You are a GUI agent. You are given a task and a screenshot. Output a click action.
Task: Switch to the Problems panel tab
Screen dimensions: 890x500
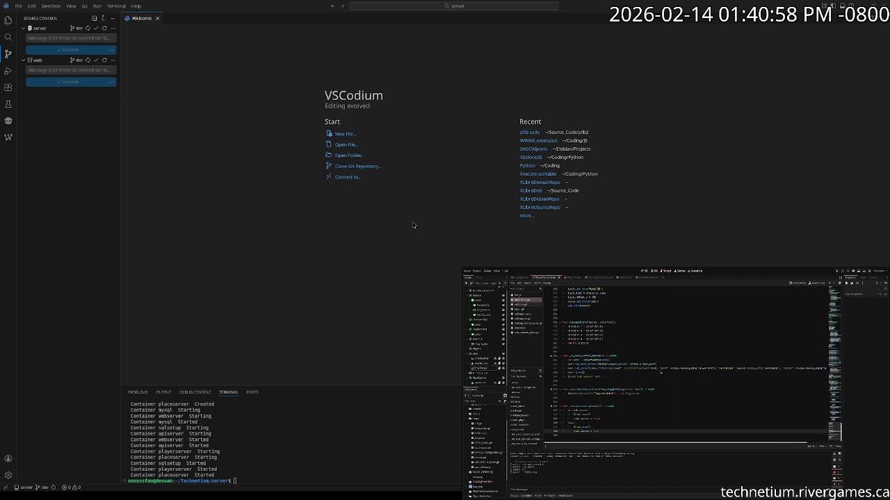coord(138,392)
